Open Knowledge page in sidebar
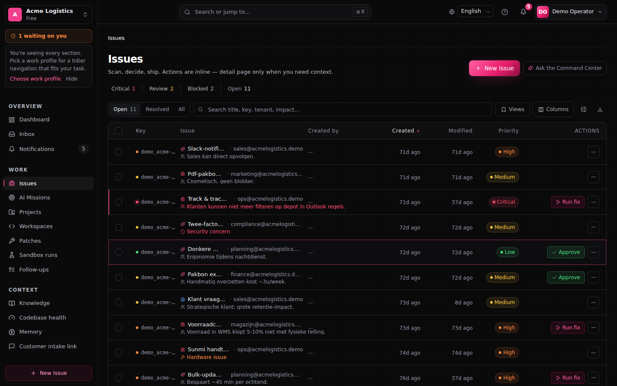Screen dimensions: 617x386 (x=48, y=303)
